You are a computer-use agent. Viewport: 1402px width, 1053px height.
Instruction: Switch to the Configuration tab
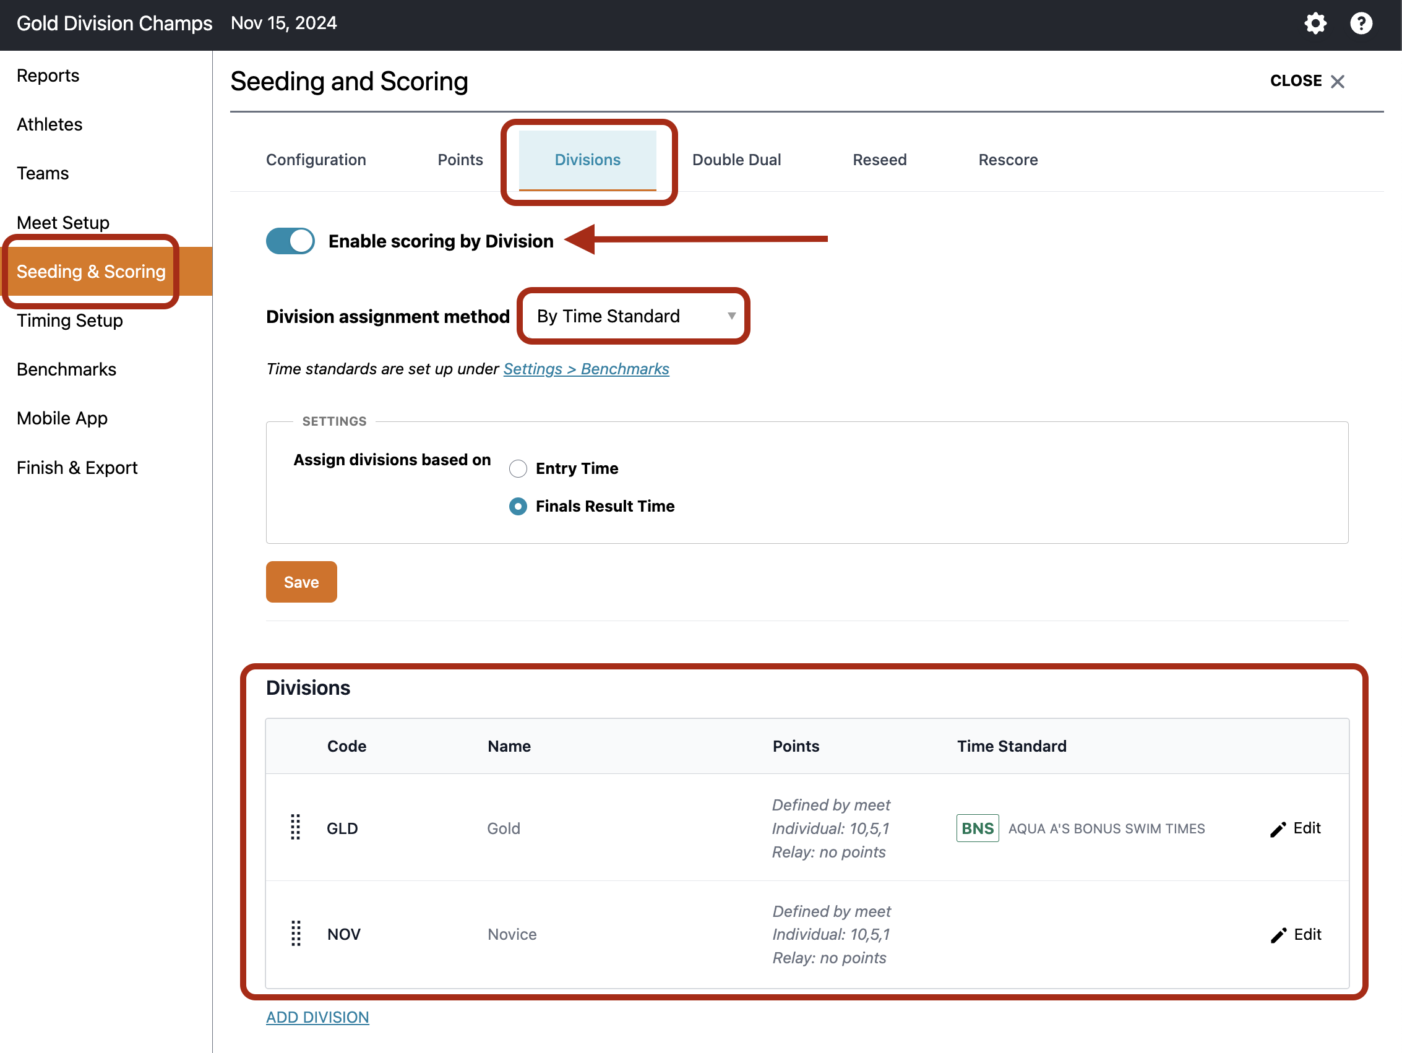click(x=316, y=160)
